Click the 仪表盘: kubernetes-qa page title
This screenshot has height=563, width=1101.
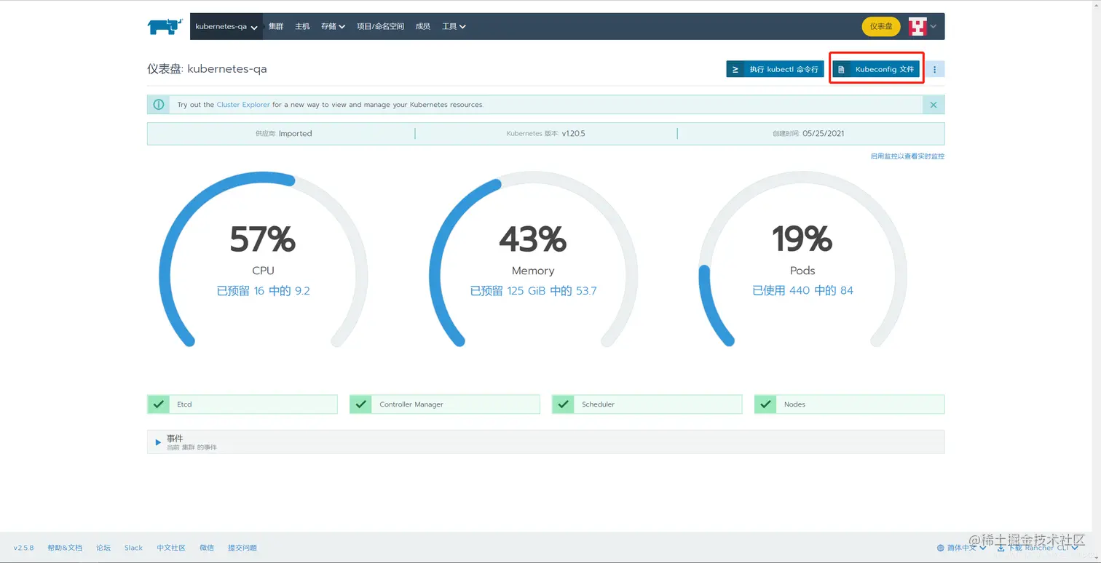coord(207,69)
